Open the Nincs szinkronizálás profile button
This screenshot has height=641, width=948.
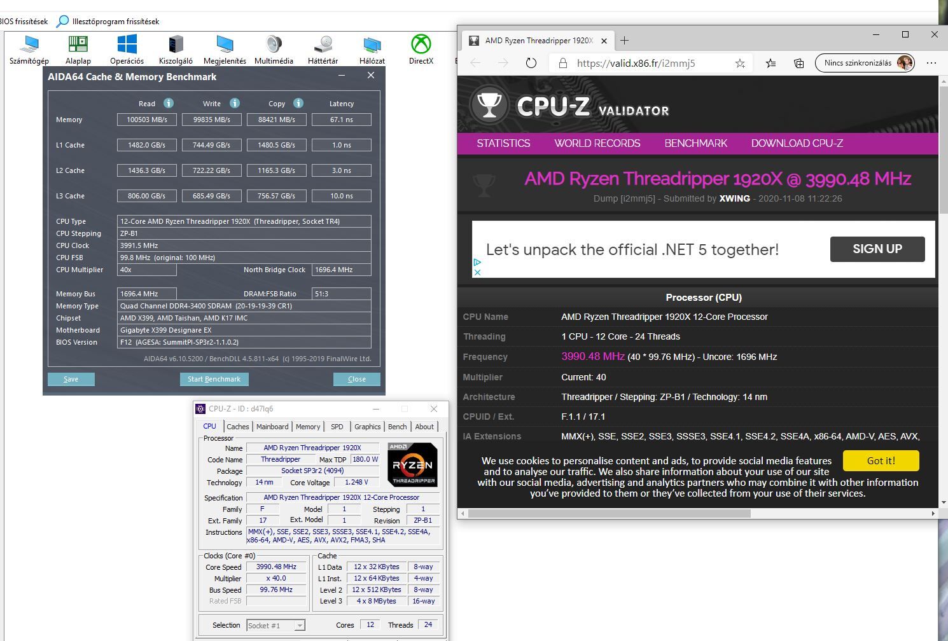(x=865, y=63)
